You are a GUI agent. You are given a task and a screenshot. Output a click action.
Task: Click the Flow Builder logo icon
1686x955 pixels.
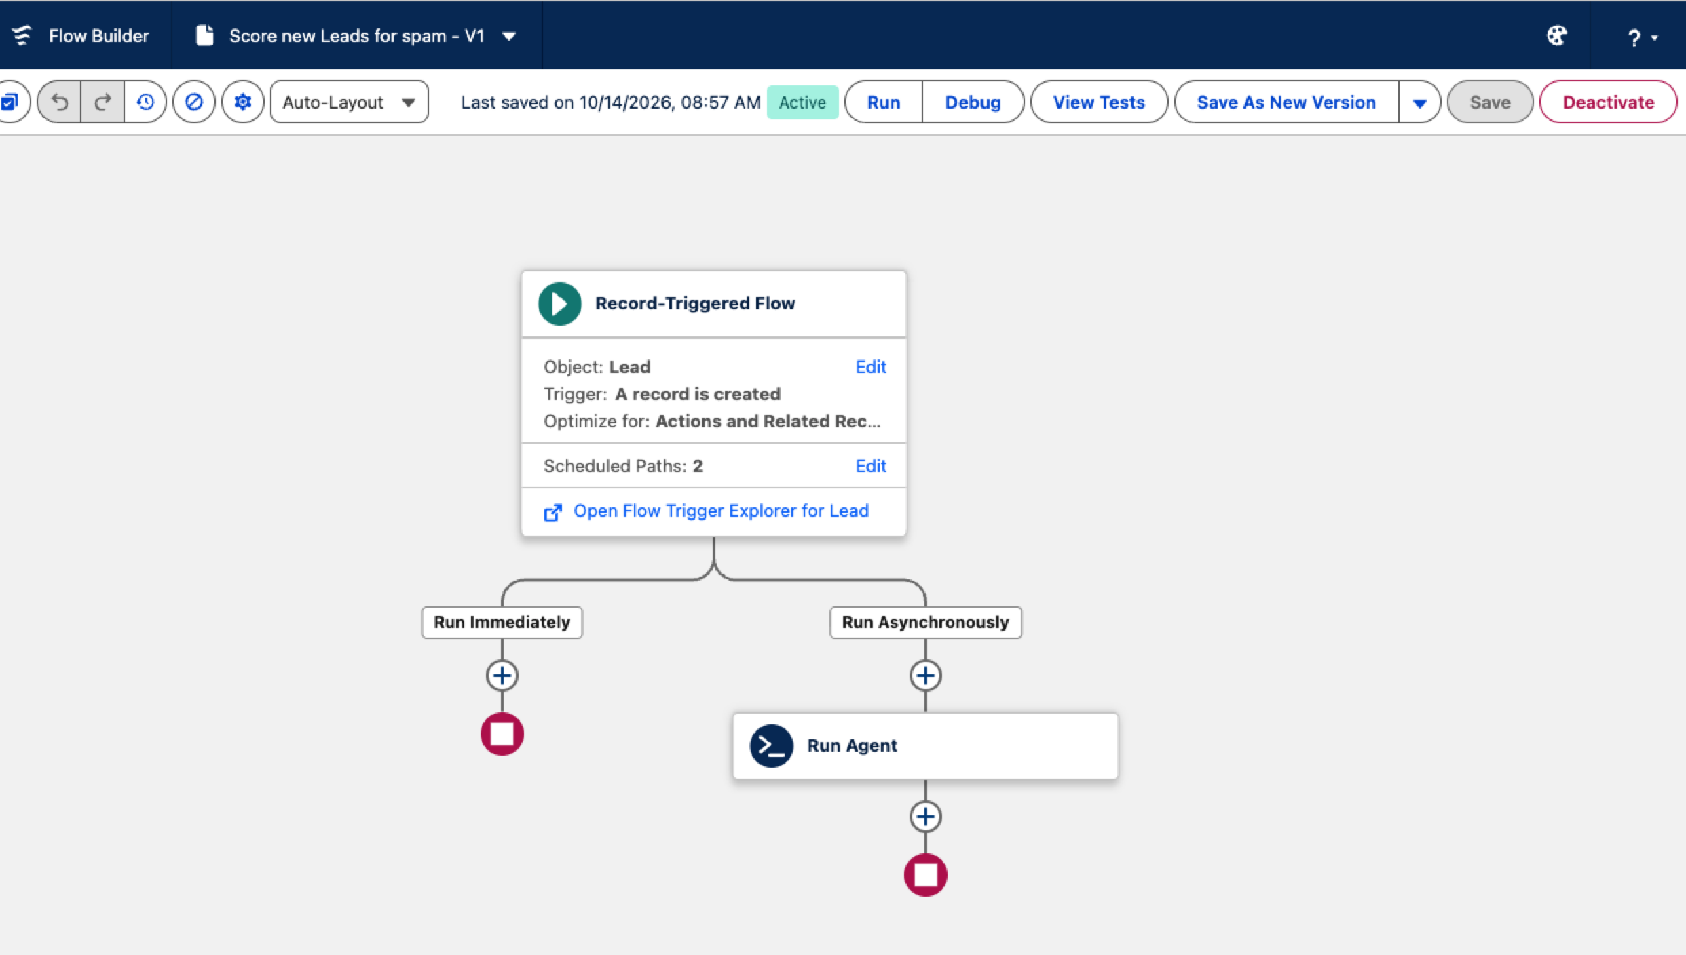coord(22,35)
